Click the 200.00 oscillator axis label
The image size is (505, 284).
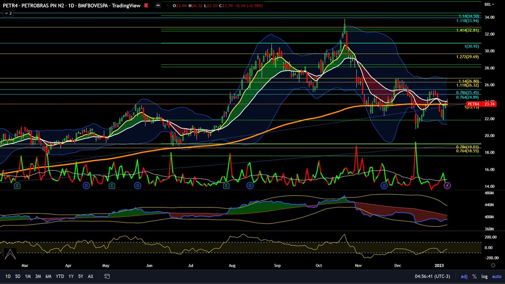(x=491, y=237)
